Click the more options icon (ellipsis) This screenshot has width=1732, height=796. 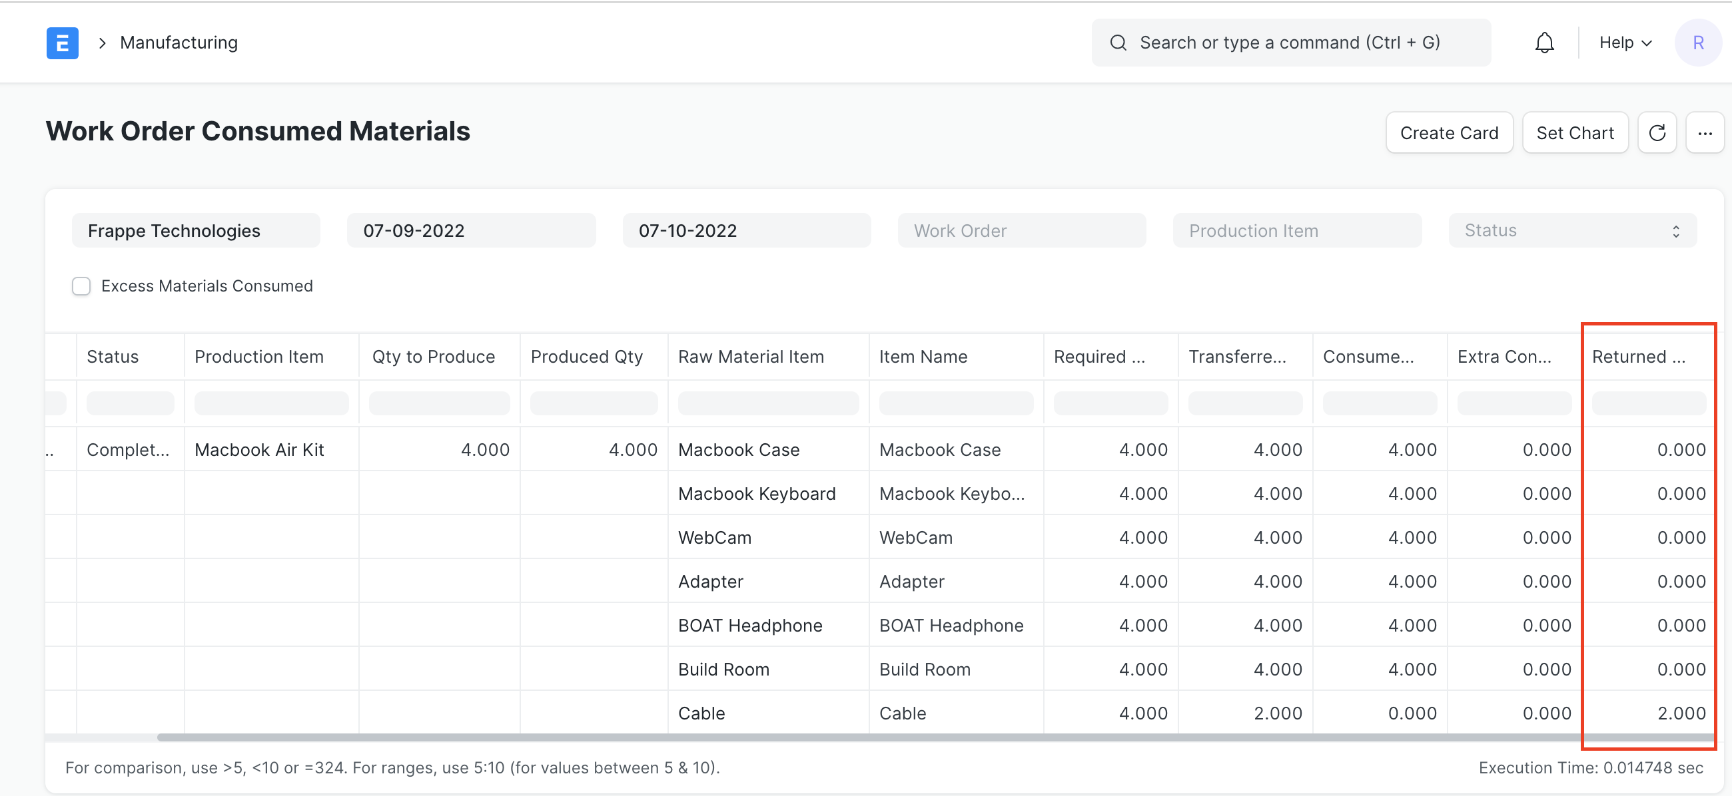click(x=1705, y=132)
